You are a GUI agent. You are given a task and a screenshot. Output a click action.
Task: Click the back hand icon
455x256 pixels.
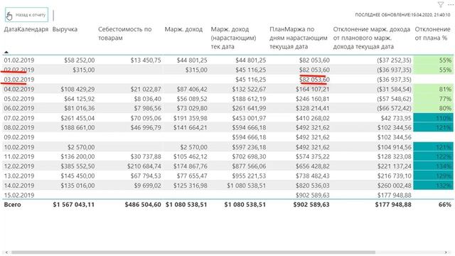click(9, 16)
